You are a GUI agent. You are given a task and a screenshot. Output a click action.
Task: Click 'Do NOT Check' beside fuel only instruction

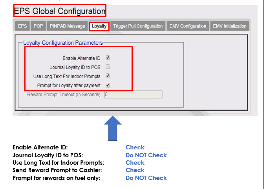pyautogui.click(x=146, y=178)
